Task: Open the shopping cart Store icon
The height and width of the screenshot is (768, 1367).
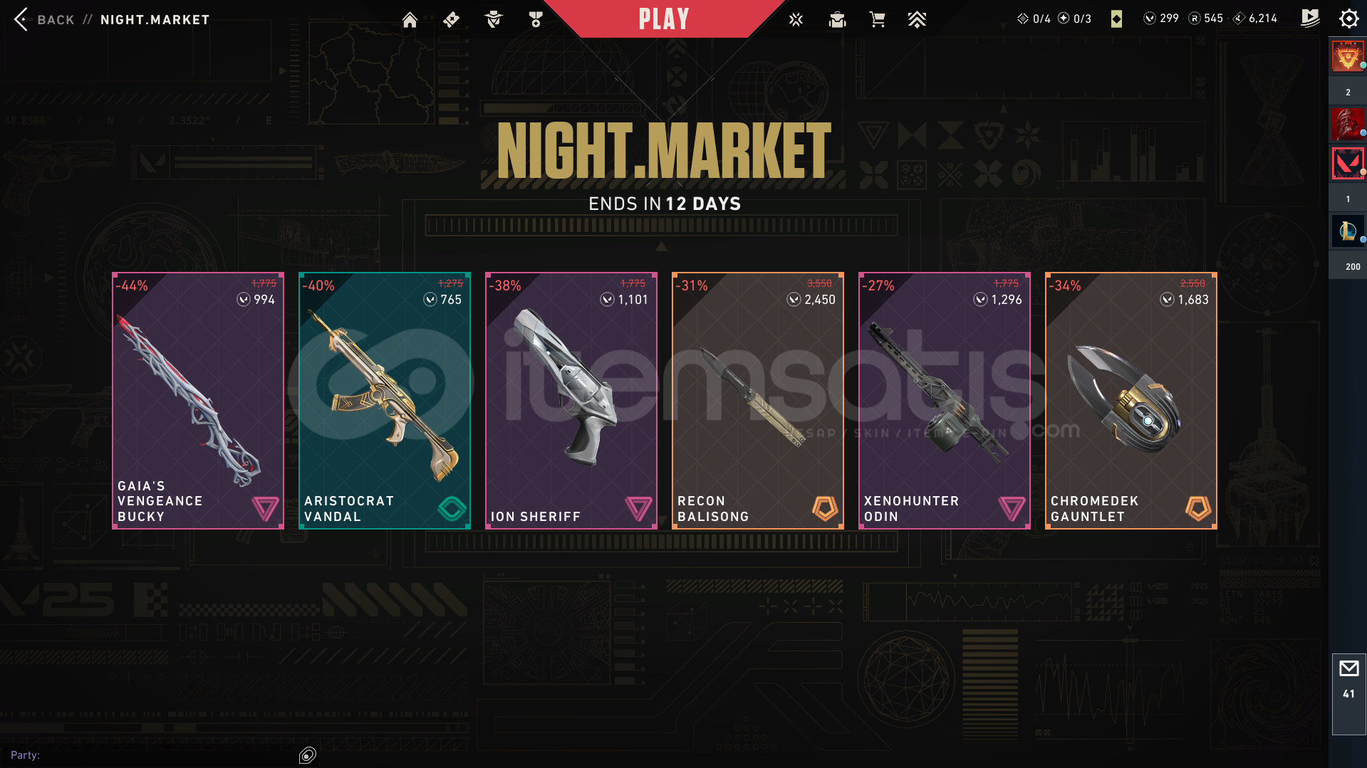Action: point(878,20)
